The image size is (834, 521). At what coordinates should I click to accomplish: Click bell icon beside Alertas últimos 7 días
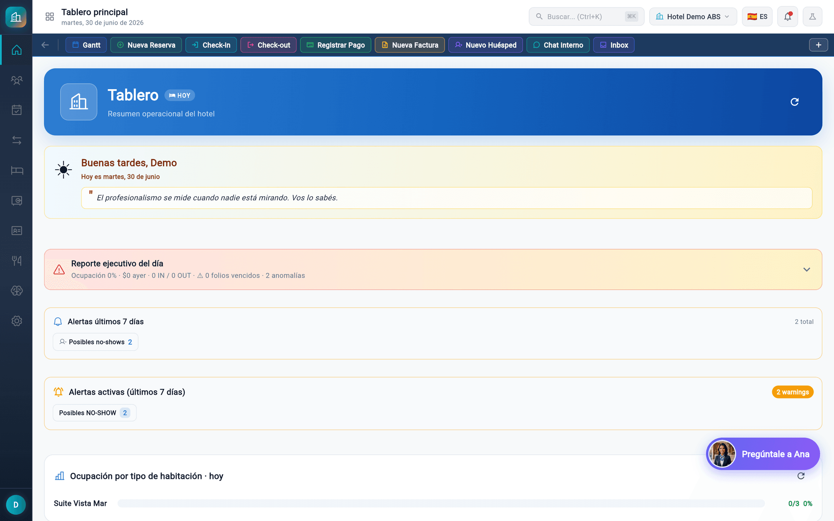click(58, 322)
